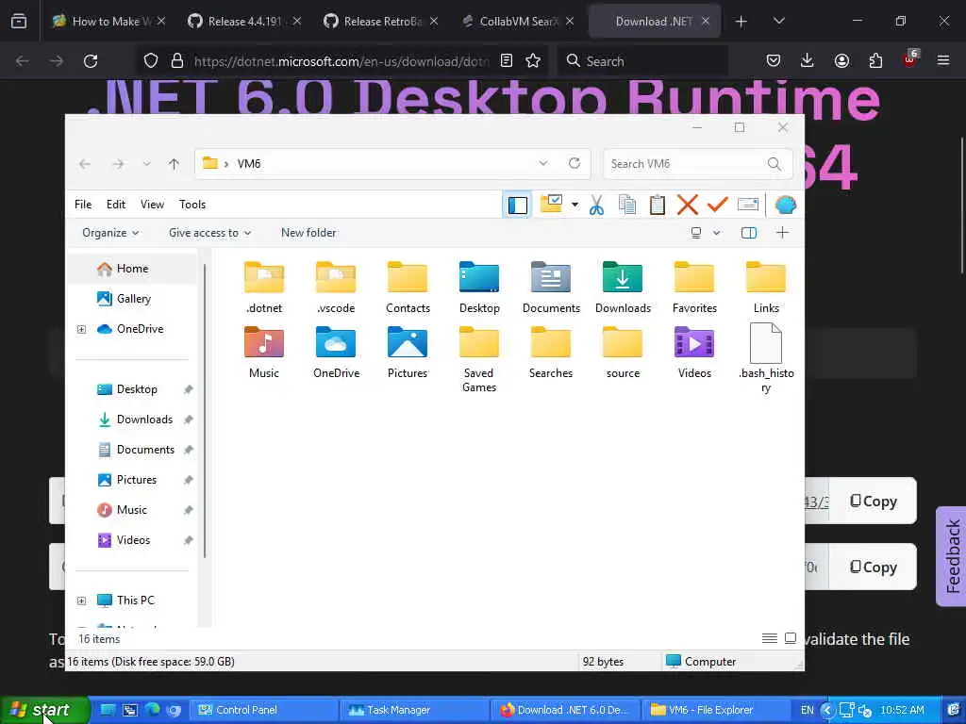The image size is (966, 724).
Task: Select the Contacts folder
Action: tap(408, 288)
